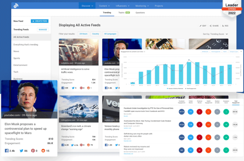
Task: Open the 24 Hours filter
Action: coord(83,34)
